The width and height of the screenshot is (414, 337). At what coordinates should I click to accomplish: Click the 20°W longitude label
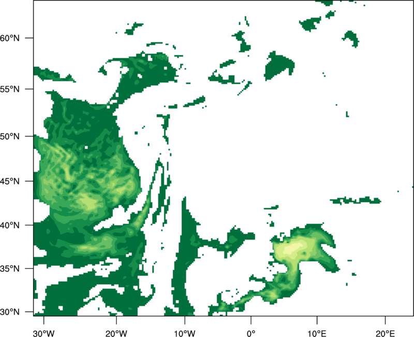click(x=116, y=333)
